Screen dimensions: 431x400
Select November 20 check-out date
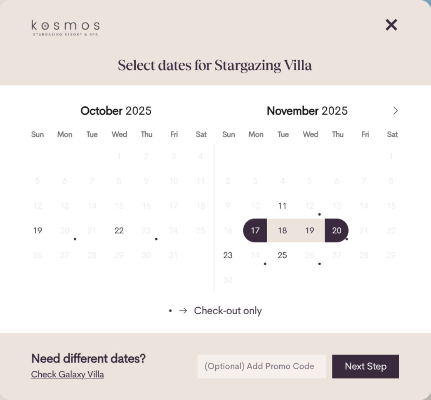tap(337, 231)
